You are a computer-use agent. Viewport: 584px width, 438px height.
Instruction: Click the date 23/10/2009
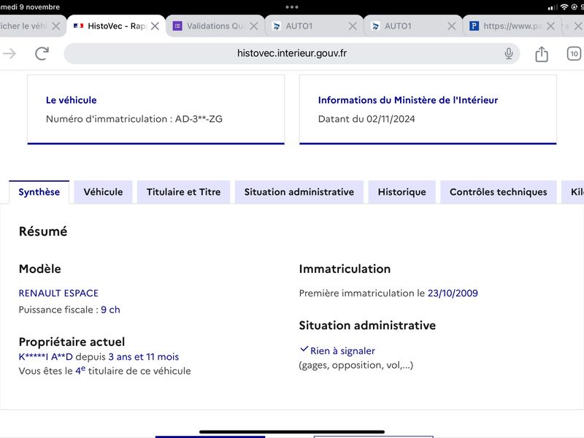click(x=453, y=293)
